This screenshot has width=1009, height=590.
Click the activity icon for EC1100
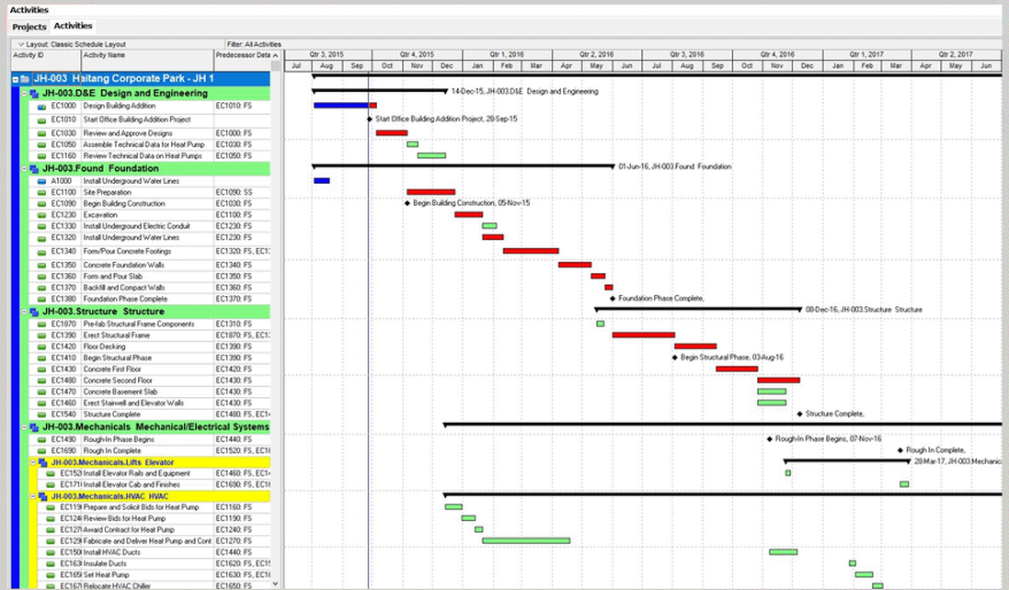(x=41, y=193)
